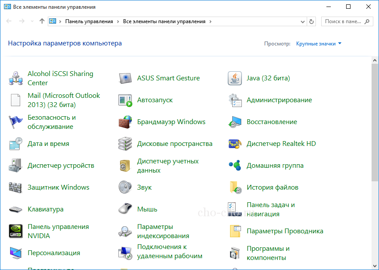Viewport: 379px width, 270px height.
Task: Click the vertical scrollbar thumb
Action: pyautogui.click(x=375, y=122)
